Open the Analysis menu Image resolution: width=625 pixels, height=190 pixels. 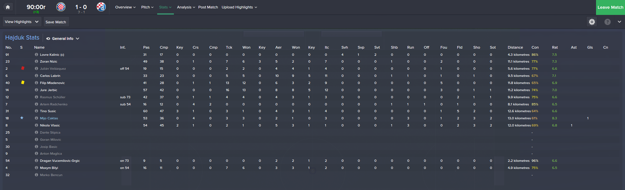point(186,7)
